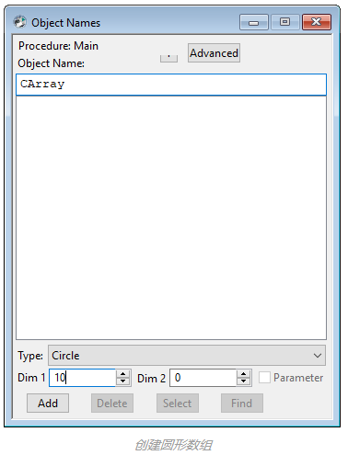Click the 'Dim 1' label
348x455 pixels.
(x=31, y=378)
